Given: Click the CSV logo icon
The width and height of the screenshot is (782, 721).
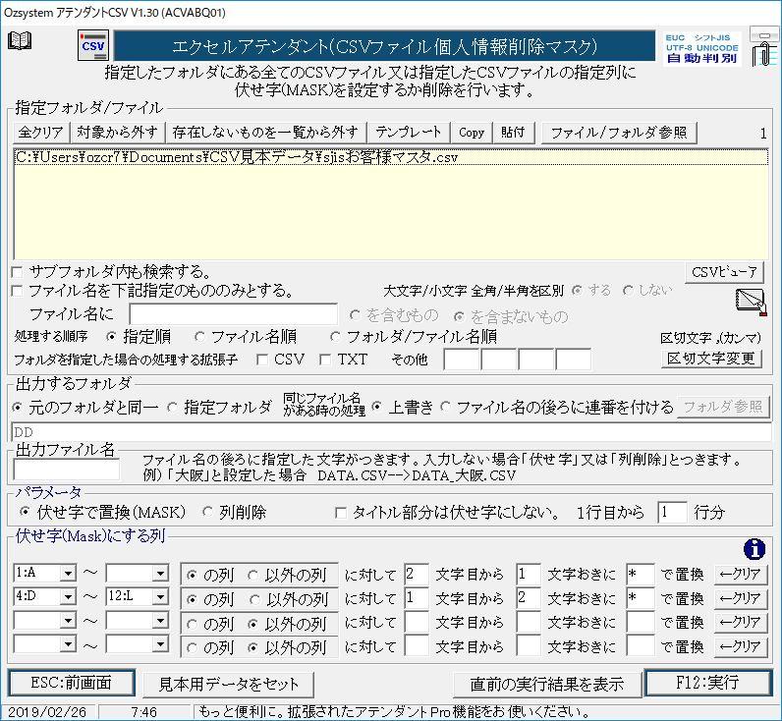Looking at the screenshot, I should (x=93, y=46).
